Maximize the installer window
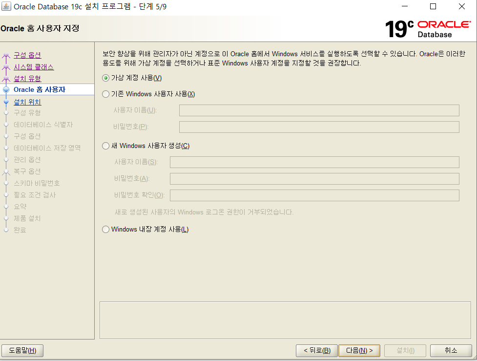 (433, 6)
